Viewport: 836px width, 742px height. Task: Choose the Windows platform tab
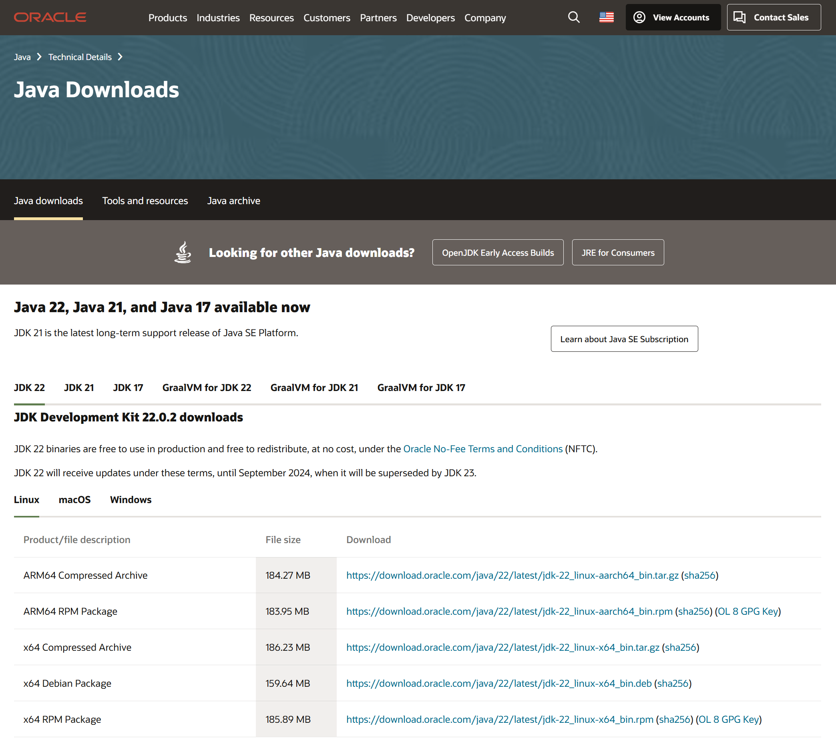[x=131, y=499]
